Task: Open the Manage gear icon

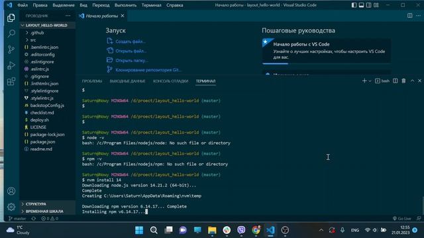Action: tap(11, 207)
